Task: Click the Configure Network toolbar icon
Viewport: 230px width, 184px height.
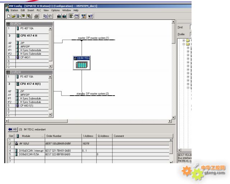Action: click(x=84, y=16)
